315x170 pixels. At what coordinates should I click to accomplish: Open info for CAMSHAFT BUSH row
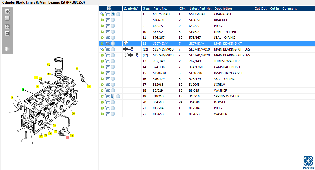[113, 67]
